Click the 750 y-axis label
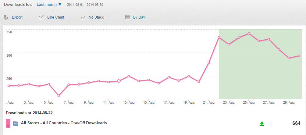This screenshot has height=135, width=306. click(x=9, y=32)
